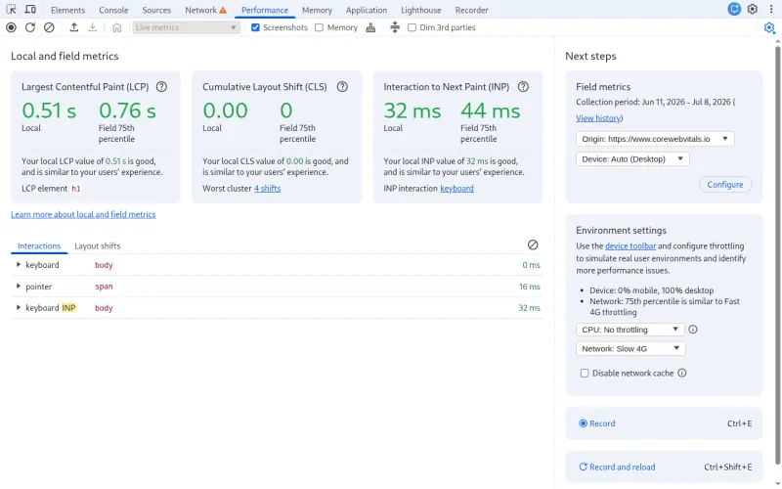Click the collect garbage broom icon
Viewport: 782px width, 489px height.
pyautogui.click(x=370, y=27)
